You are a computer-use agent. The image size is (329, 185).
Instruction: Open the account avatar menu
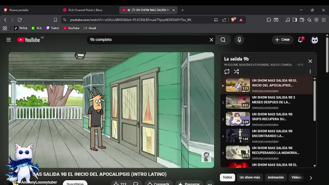tap(314, 40)
